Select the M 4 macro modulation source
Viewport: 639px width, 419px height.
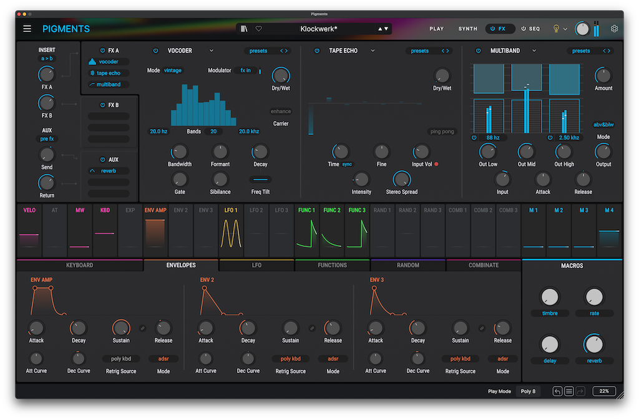tap(609, 231)
